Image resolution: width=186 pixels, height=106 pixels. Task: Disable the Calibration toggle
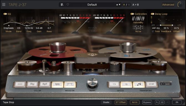(x=132, y=14)
